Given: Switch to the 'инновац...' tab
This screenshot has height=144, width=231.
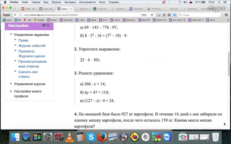Looking at the screenshot, I should coord(119,9).
